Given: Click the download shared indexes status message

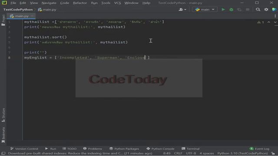Looking at the screenshot, I should coord(80,153).
